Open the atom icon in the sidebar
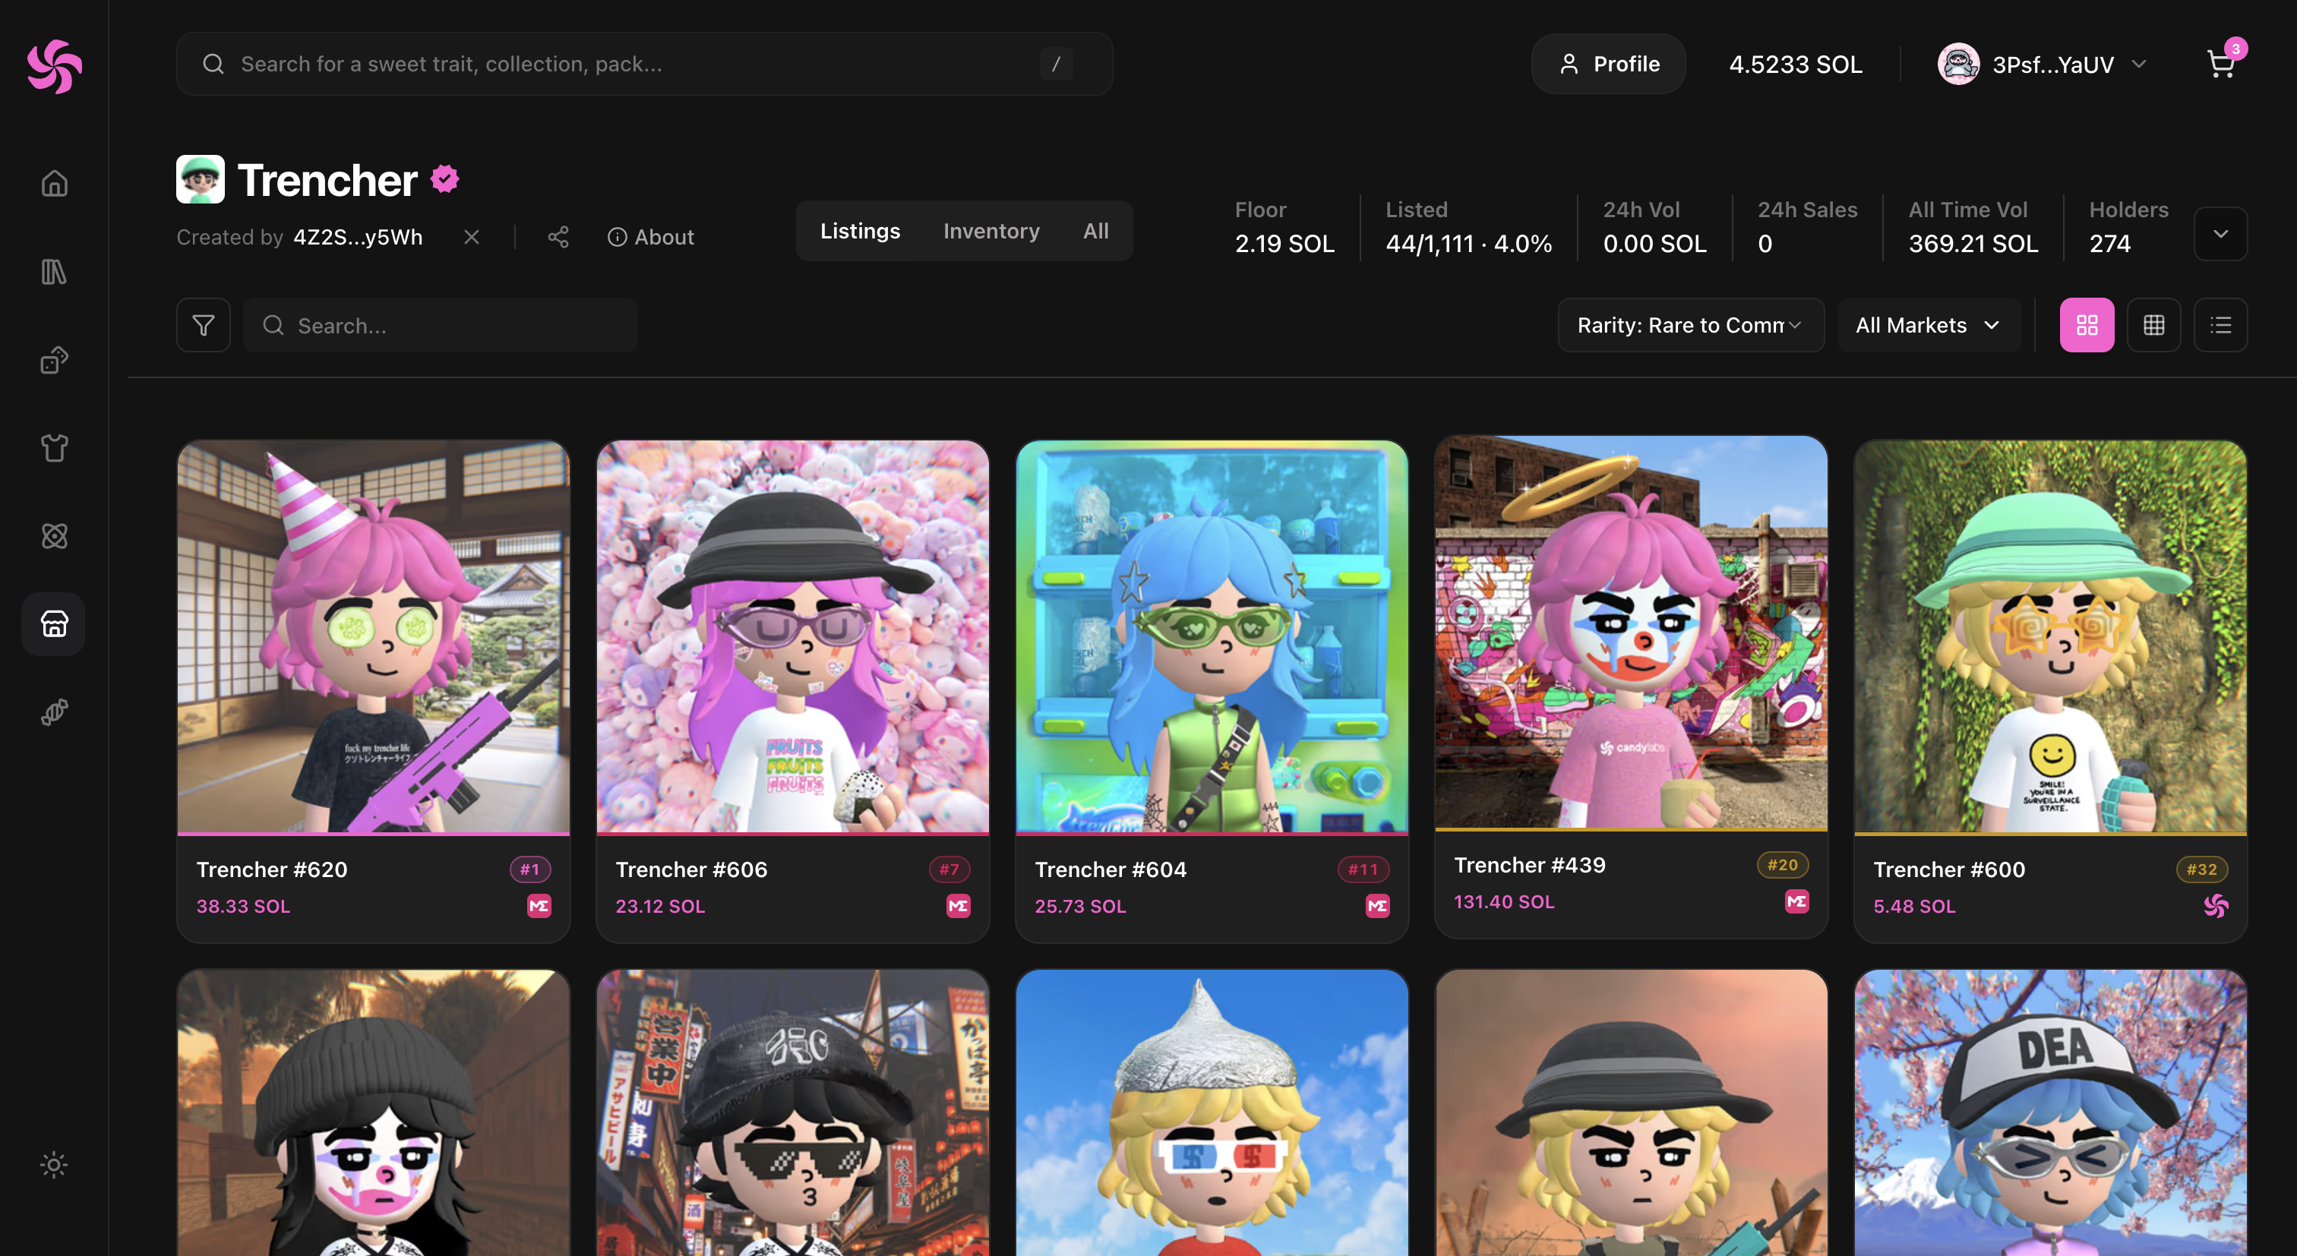 click(x=55, y=536)
